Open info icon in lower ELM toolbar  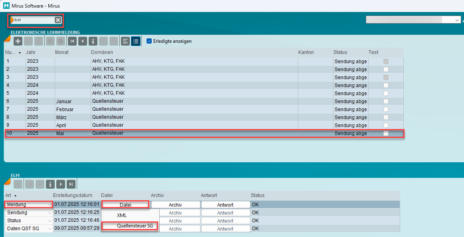pyautogui.click(x=50, y=184)
